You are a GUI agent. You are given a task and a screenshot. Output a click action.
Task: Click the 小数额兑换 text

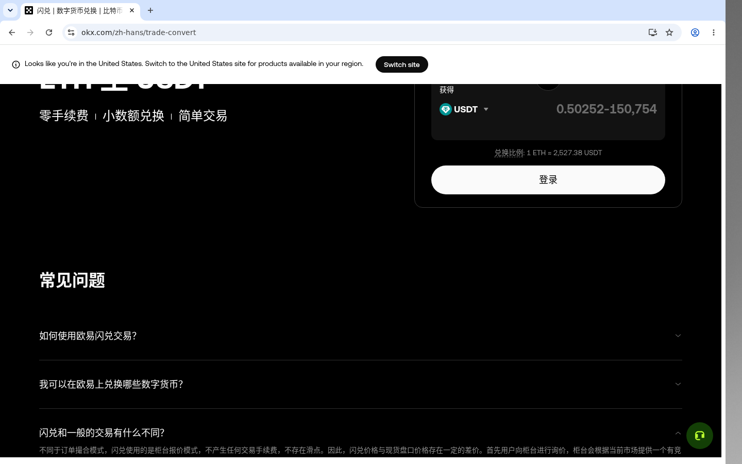[x=133, y=116]
